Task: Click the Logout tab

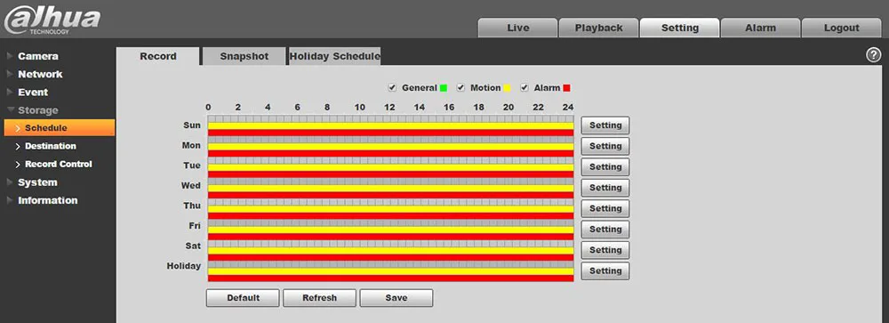Action: (841, 28)
